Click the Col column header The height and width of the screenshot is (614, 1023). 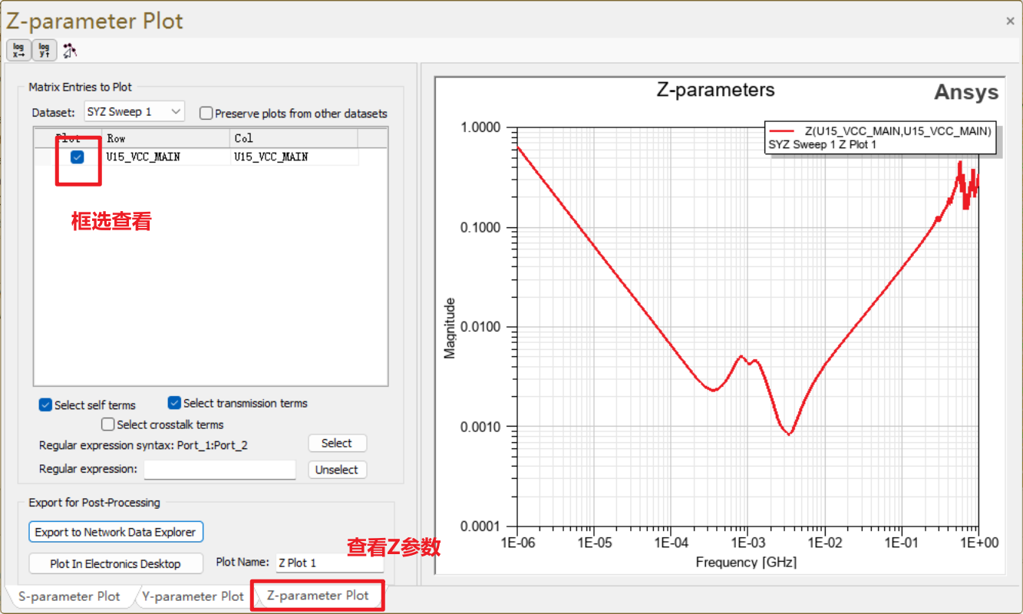(x=294, y=138)
